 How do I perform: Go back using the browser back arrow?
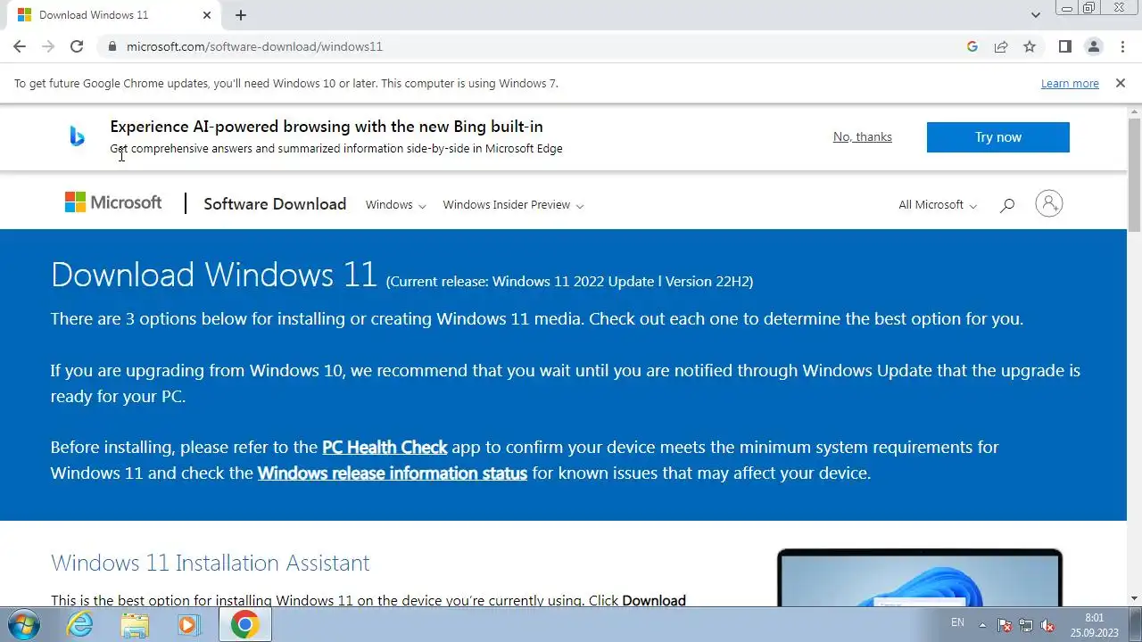(20, 46)
